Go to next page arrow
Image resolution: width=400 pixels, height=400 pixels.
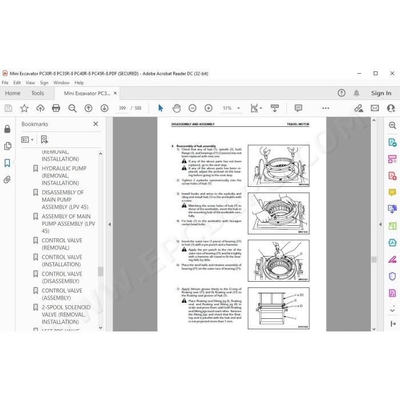click(x=105, y=108)
